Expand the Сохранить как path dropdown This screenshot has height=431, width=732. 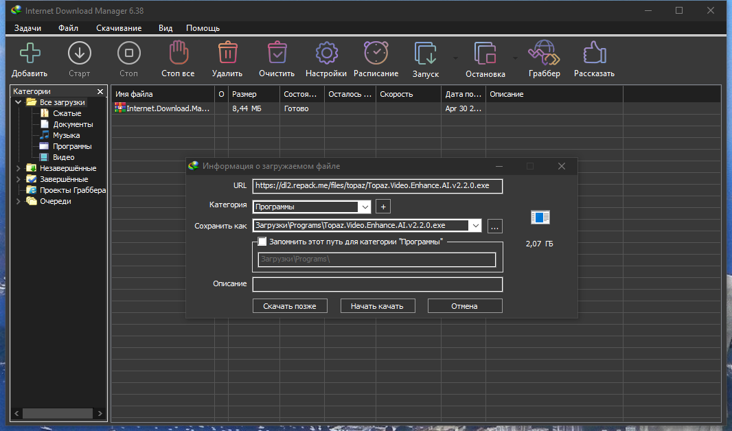point(475,225)
